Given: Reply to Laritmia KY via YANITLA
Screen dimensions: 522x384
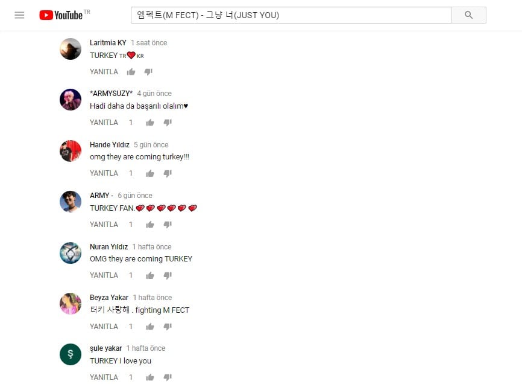Looking at the screenshot, I should [104, 72].
